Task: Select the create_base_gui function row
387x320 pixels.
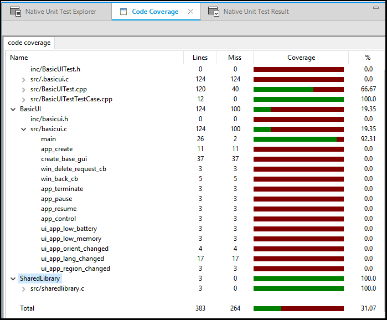Action: tap(64, 159)
